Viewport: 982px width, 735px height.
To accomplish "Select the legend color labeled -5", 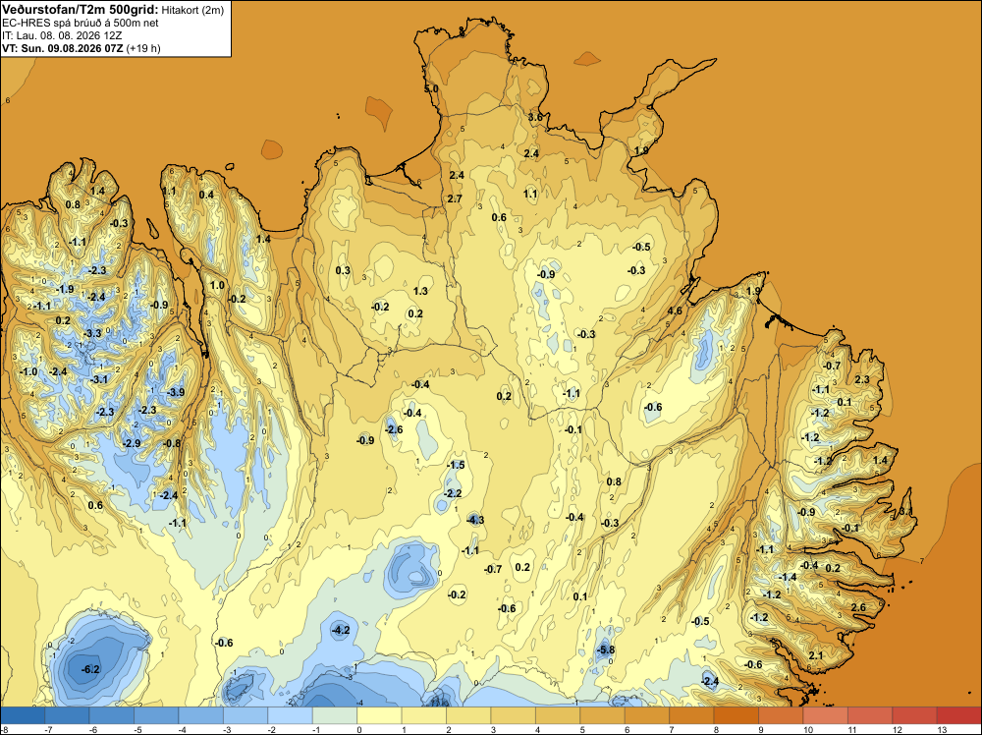I will pyautogui.click(x=156, y=715).
